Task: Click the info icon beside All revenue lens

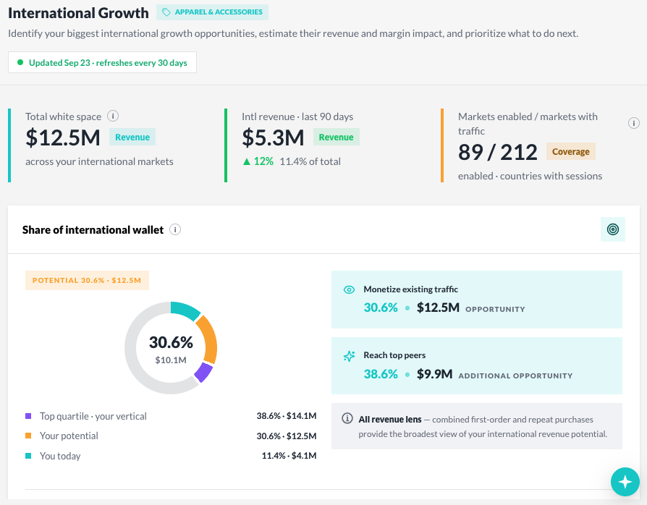Action: tap(347, 418)
